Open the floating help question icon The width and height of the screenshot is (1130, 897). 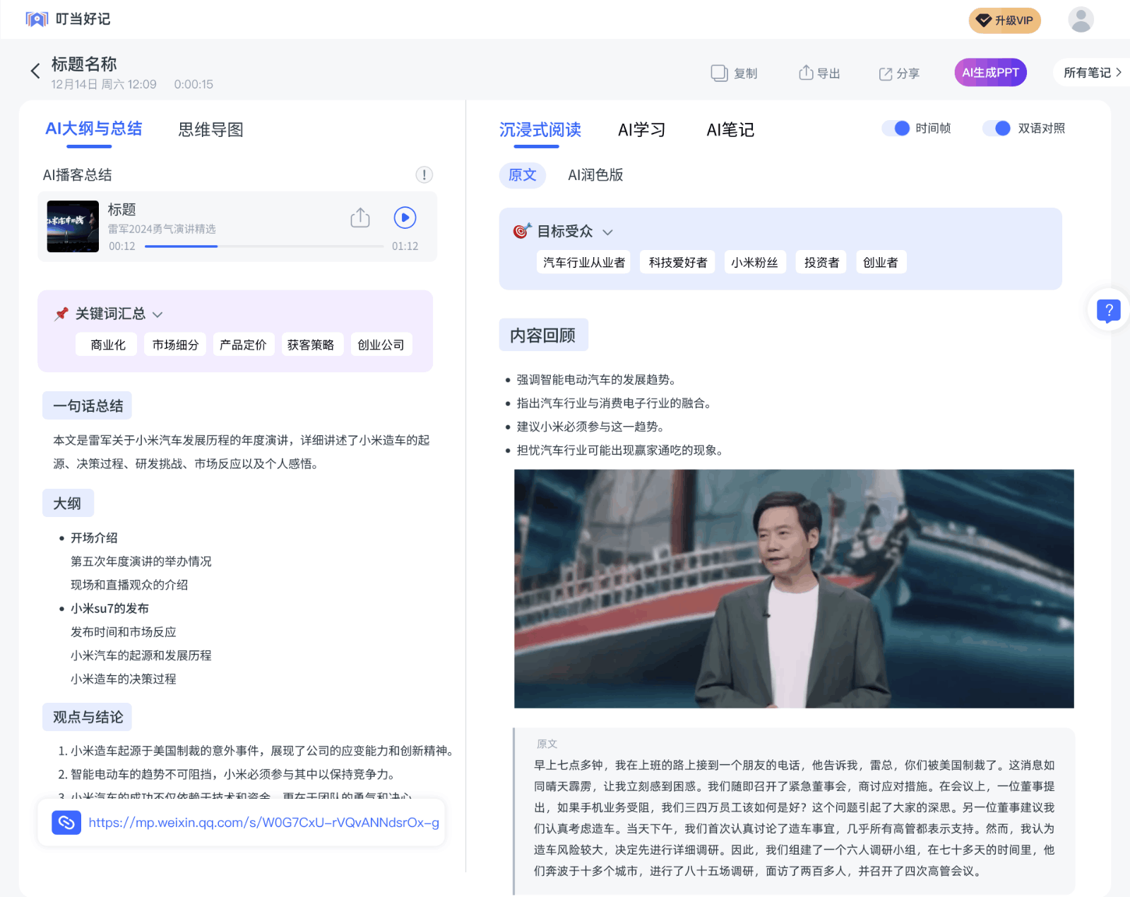pyautogui.click(x=1108, y=311)
